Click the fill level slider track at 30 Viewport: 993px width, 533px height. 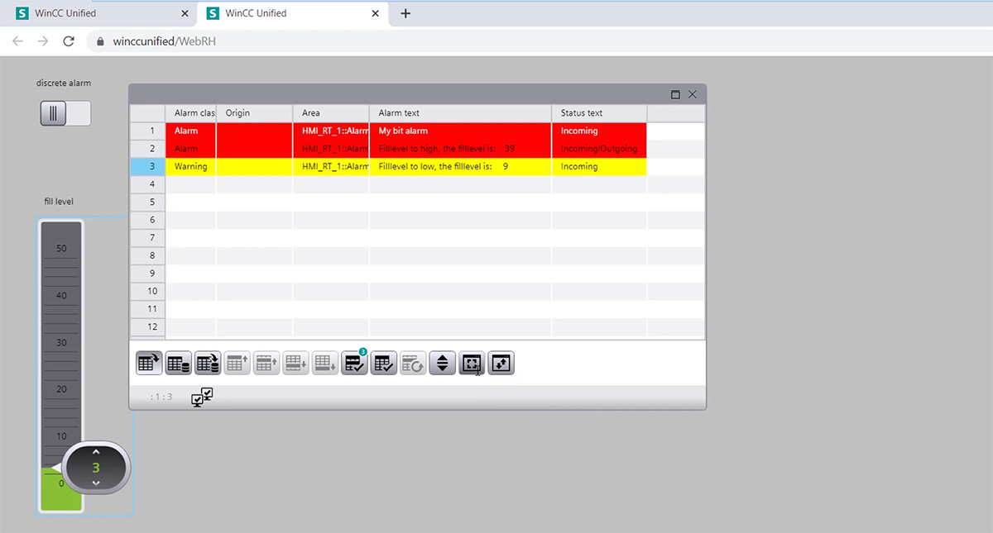61,342
